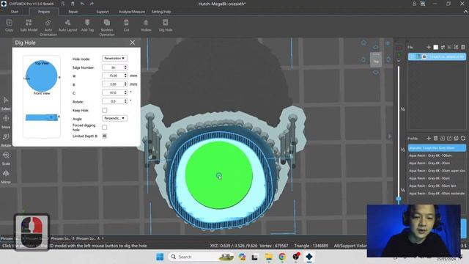Click the layer slider blue handle
The width and height of the screenshot is (469, 264).
[399, 199]
